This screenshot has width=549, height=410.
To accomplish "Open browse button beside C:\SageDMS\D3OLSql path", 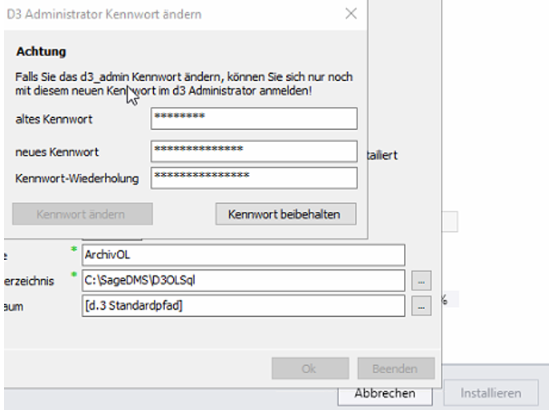I will pos(420,281).
